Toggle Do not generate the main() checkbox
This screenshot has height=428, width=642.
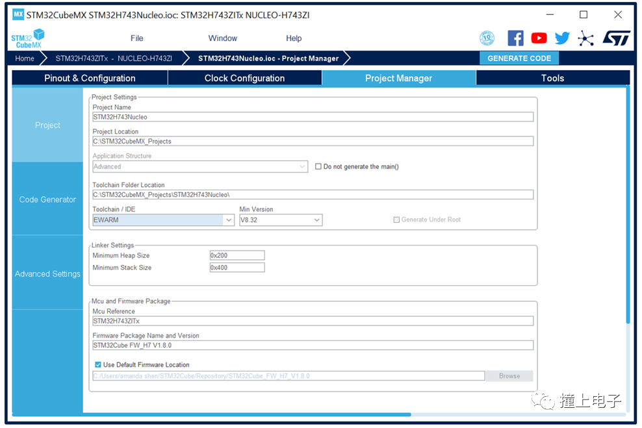318,166
